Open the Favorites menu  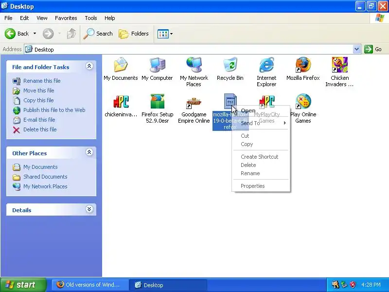point(66,18)
